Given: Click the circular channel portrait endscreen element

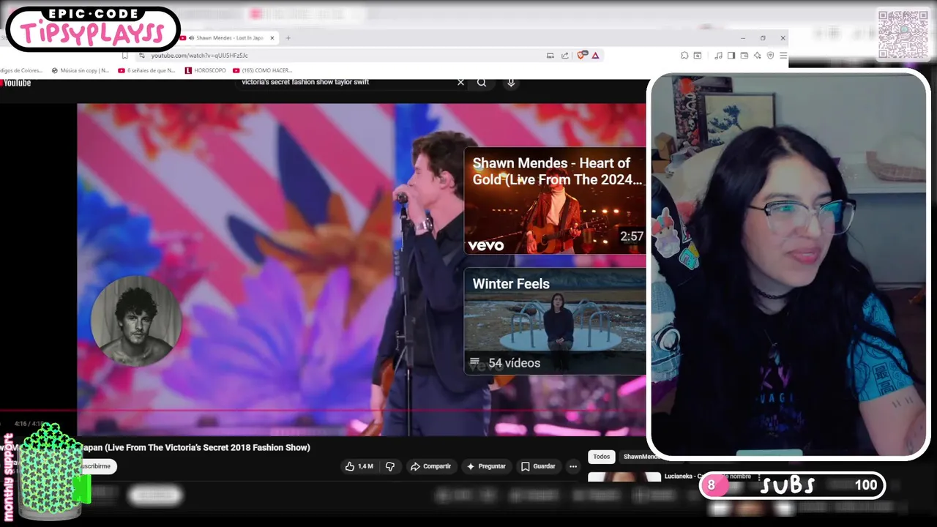Looking at the screenshot, I should tap(136, 321).
